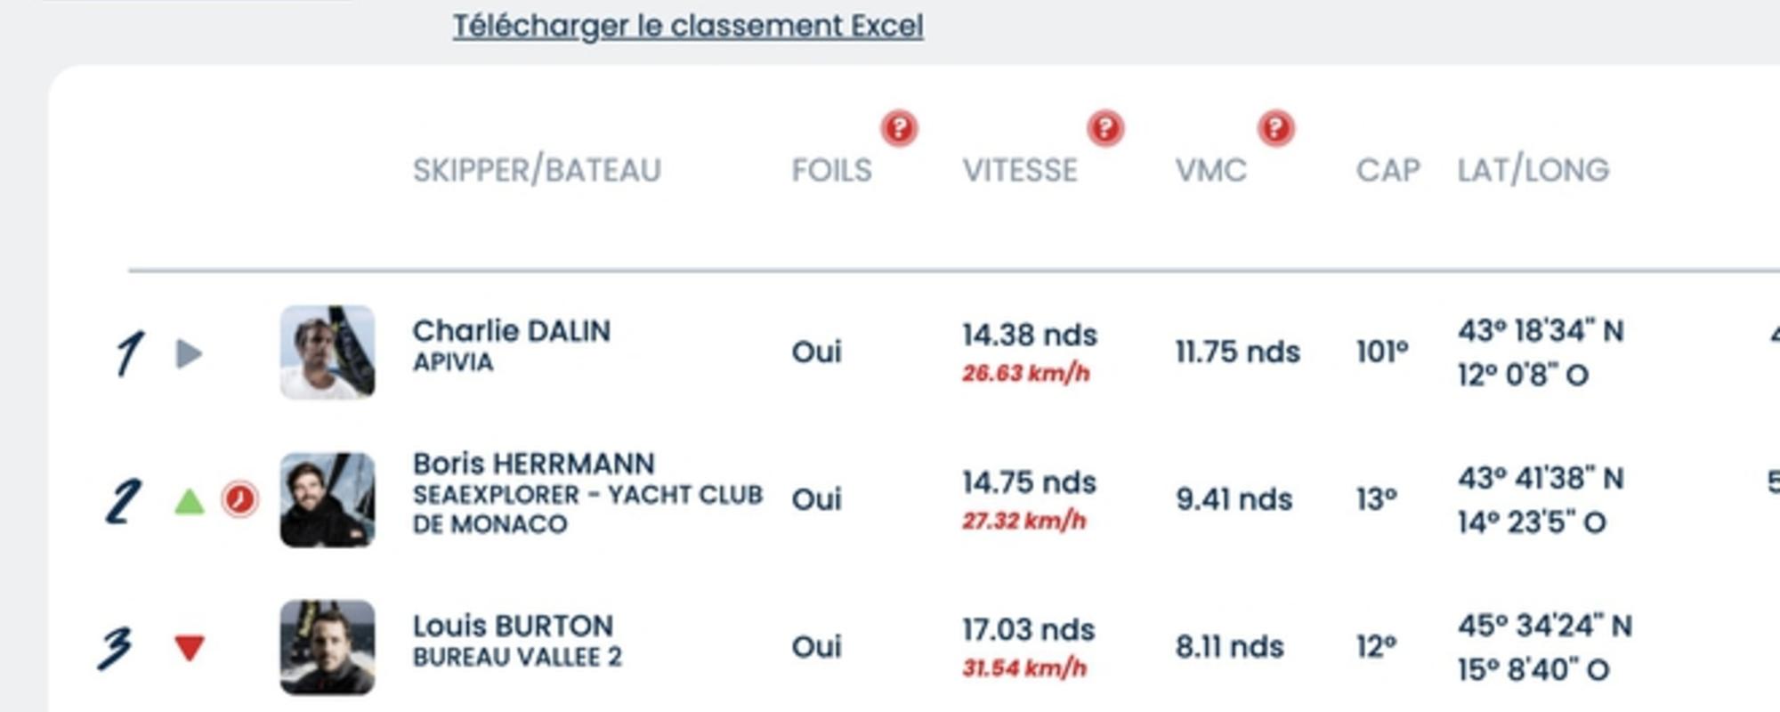The height and width of the screenshot is (712, 1780).
Task: Click the FOILS help question mark icon
Action: click(899, 128)
